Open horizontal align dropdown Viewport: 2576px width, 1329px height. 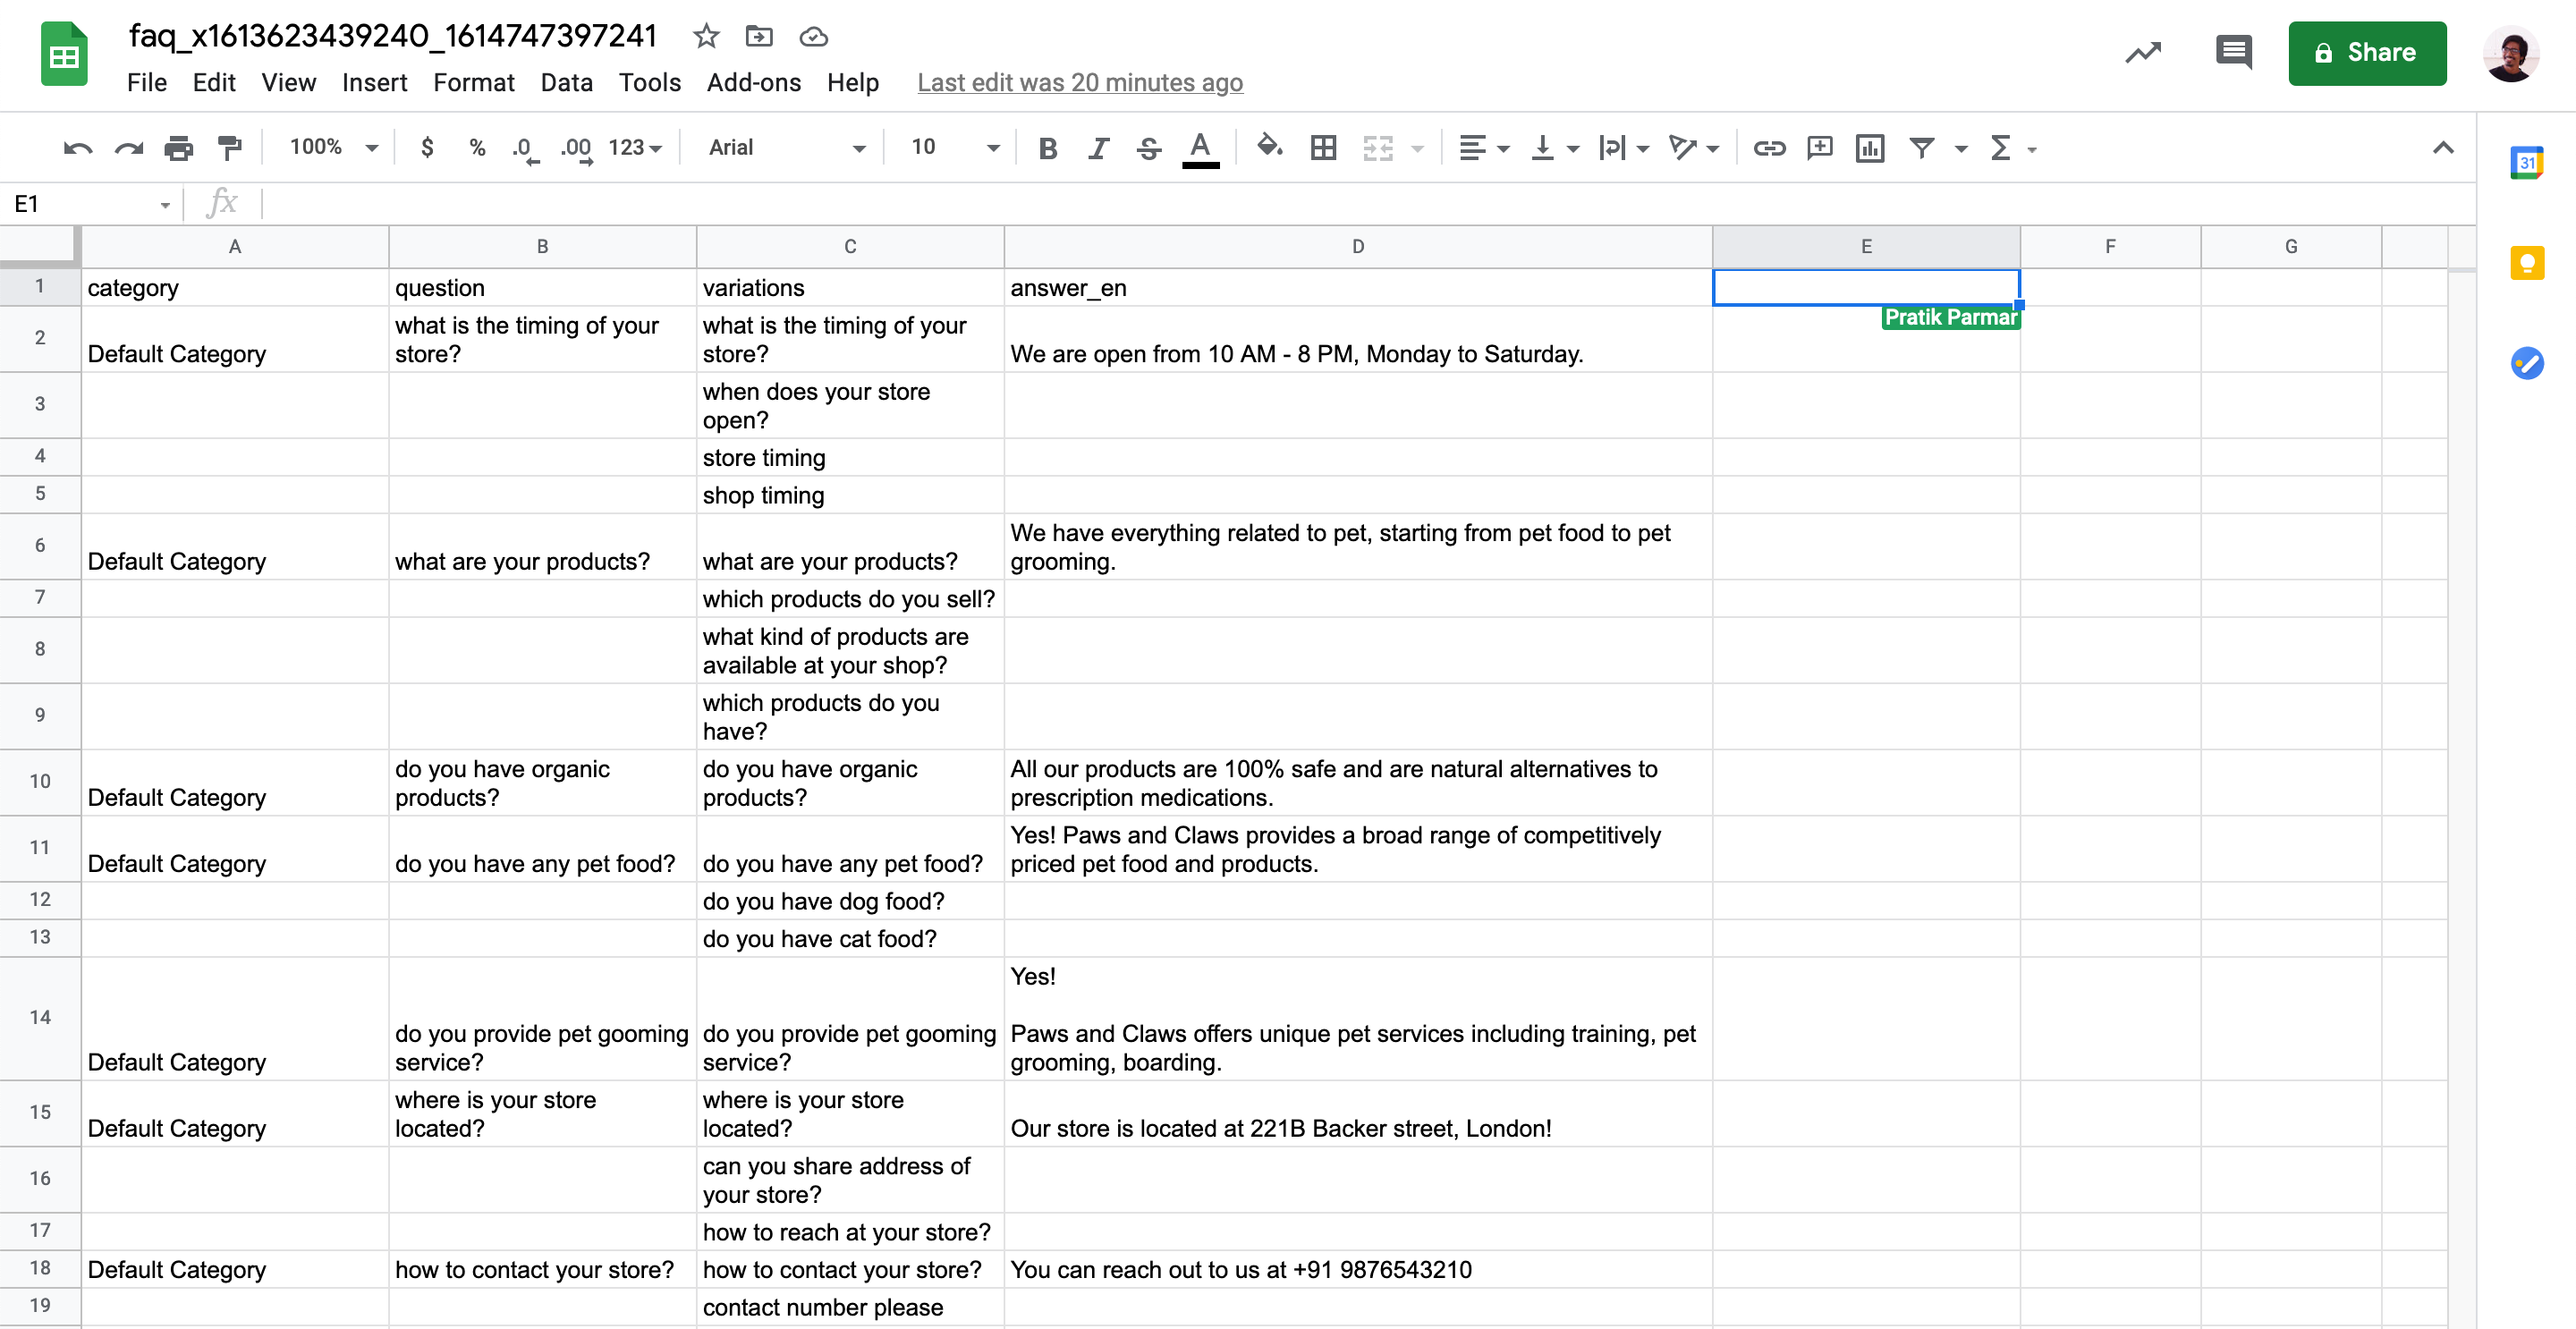[1483, 148]
